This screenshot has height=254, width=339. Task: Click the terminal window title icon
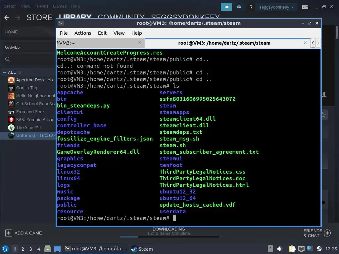61,23
